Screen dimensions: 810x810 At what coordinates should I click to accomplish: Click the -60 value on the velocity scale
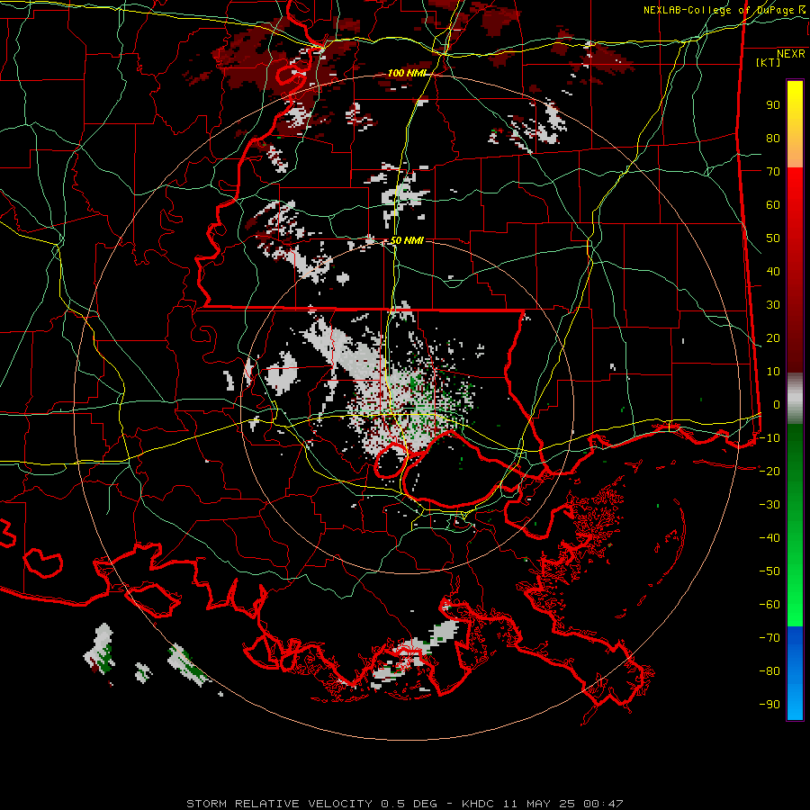pyautogui.click(x=769, y=605)
